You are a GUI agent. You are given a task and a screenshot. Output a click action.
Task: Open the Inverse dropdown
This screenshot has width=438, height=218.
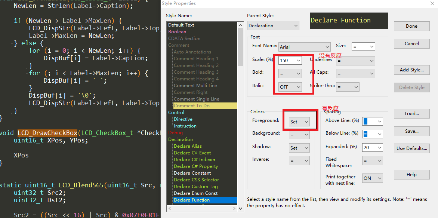pyautogui.click(x=299, y=161)
